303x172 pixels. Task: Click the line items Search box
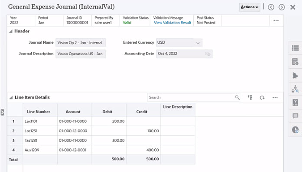tap(193, 98)
